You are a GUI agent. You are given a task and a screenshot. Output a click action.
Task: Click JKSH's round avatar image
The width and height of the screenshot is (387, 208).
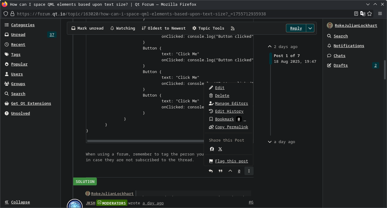click(75, 204)
